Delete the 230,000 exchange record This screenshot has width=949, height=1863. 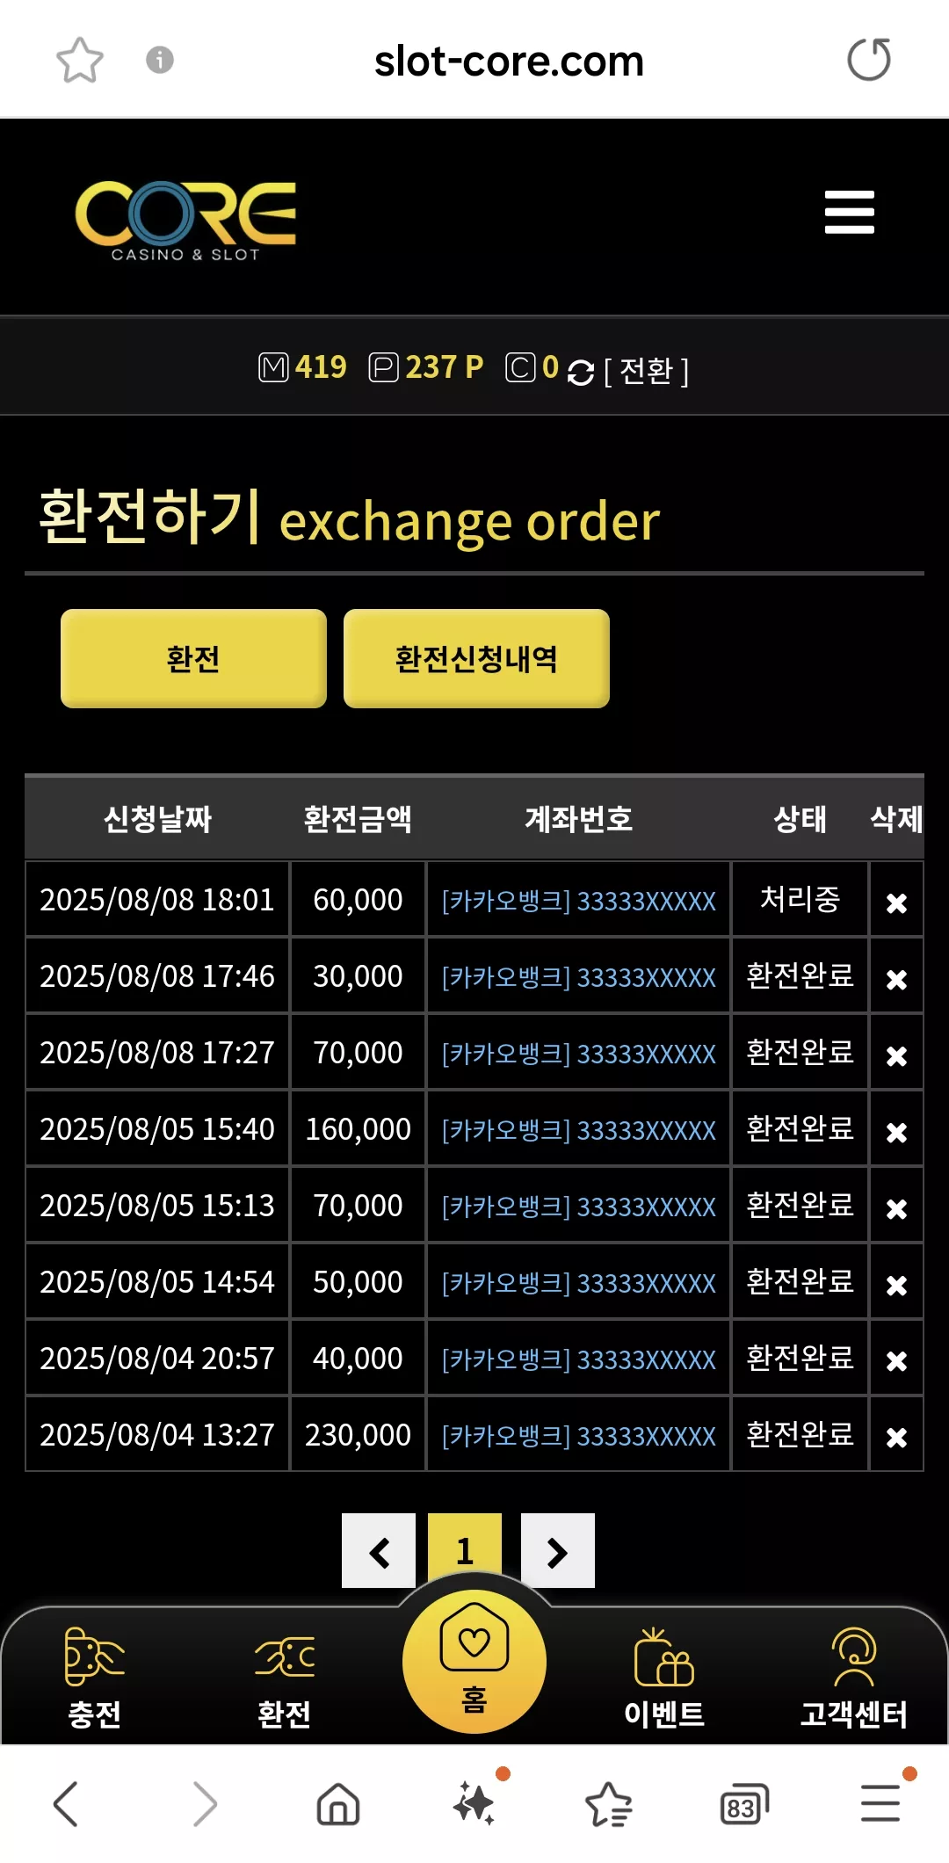[x=896, y=1438]
